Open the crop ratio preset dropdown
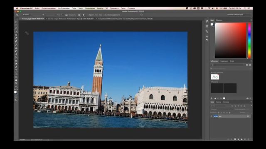Image resolution: width=266 pixels, height=149 pixels. point(27,15)
